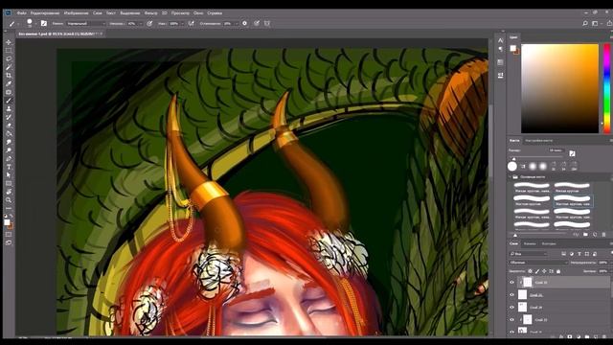Viewport: 613px width, 345px height.
Task: Click Quick Mask mode icon in toolbar
Action: [x=9, y=235]
